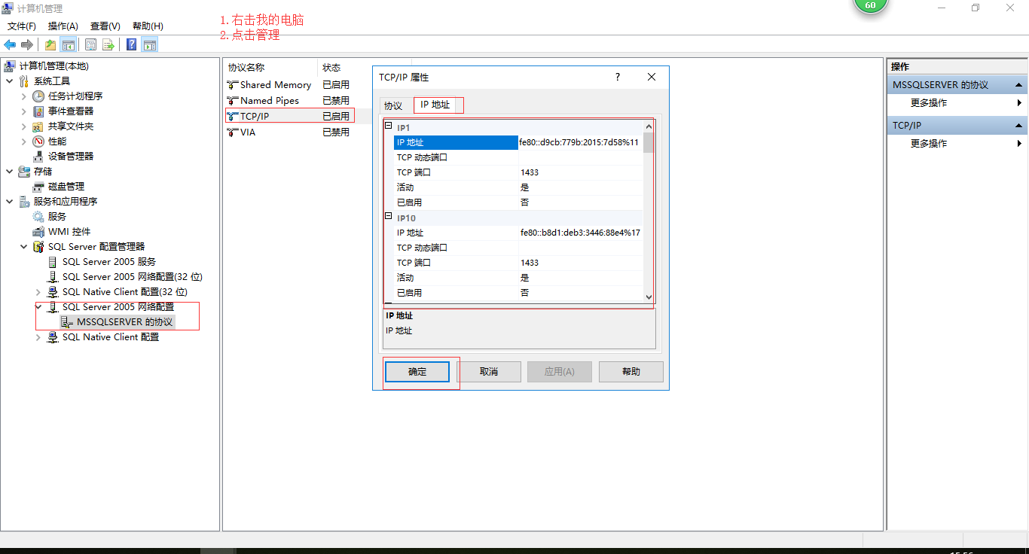Viewport: 1029px width, 554px height.
Task: Click the forward navigation arrow in toolbar
Action: 27,44
